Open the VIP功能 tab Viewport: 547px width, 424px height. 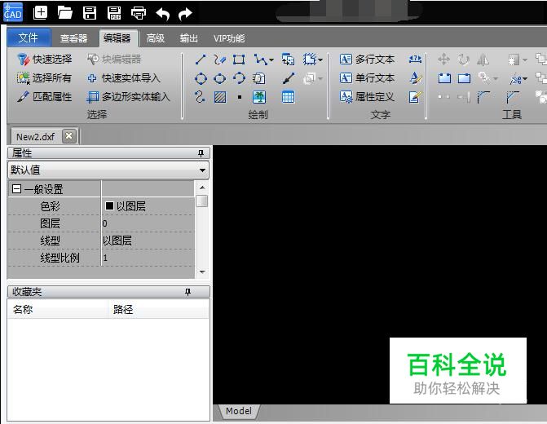pos(229,38)
